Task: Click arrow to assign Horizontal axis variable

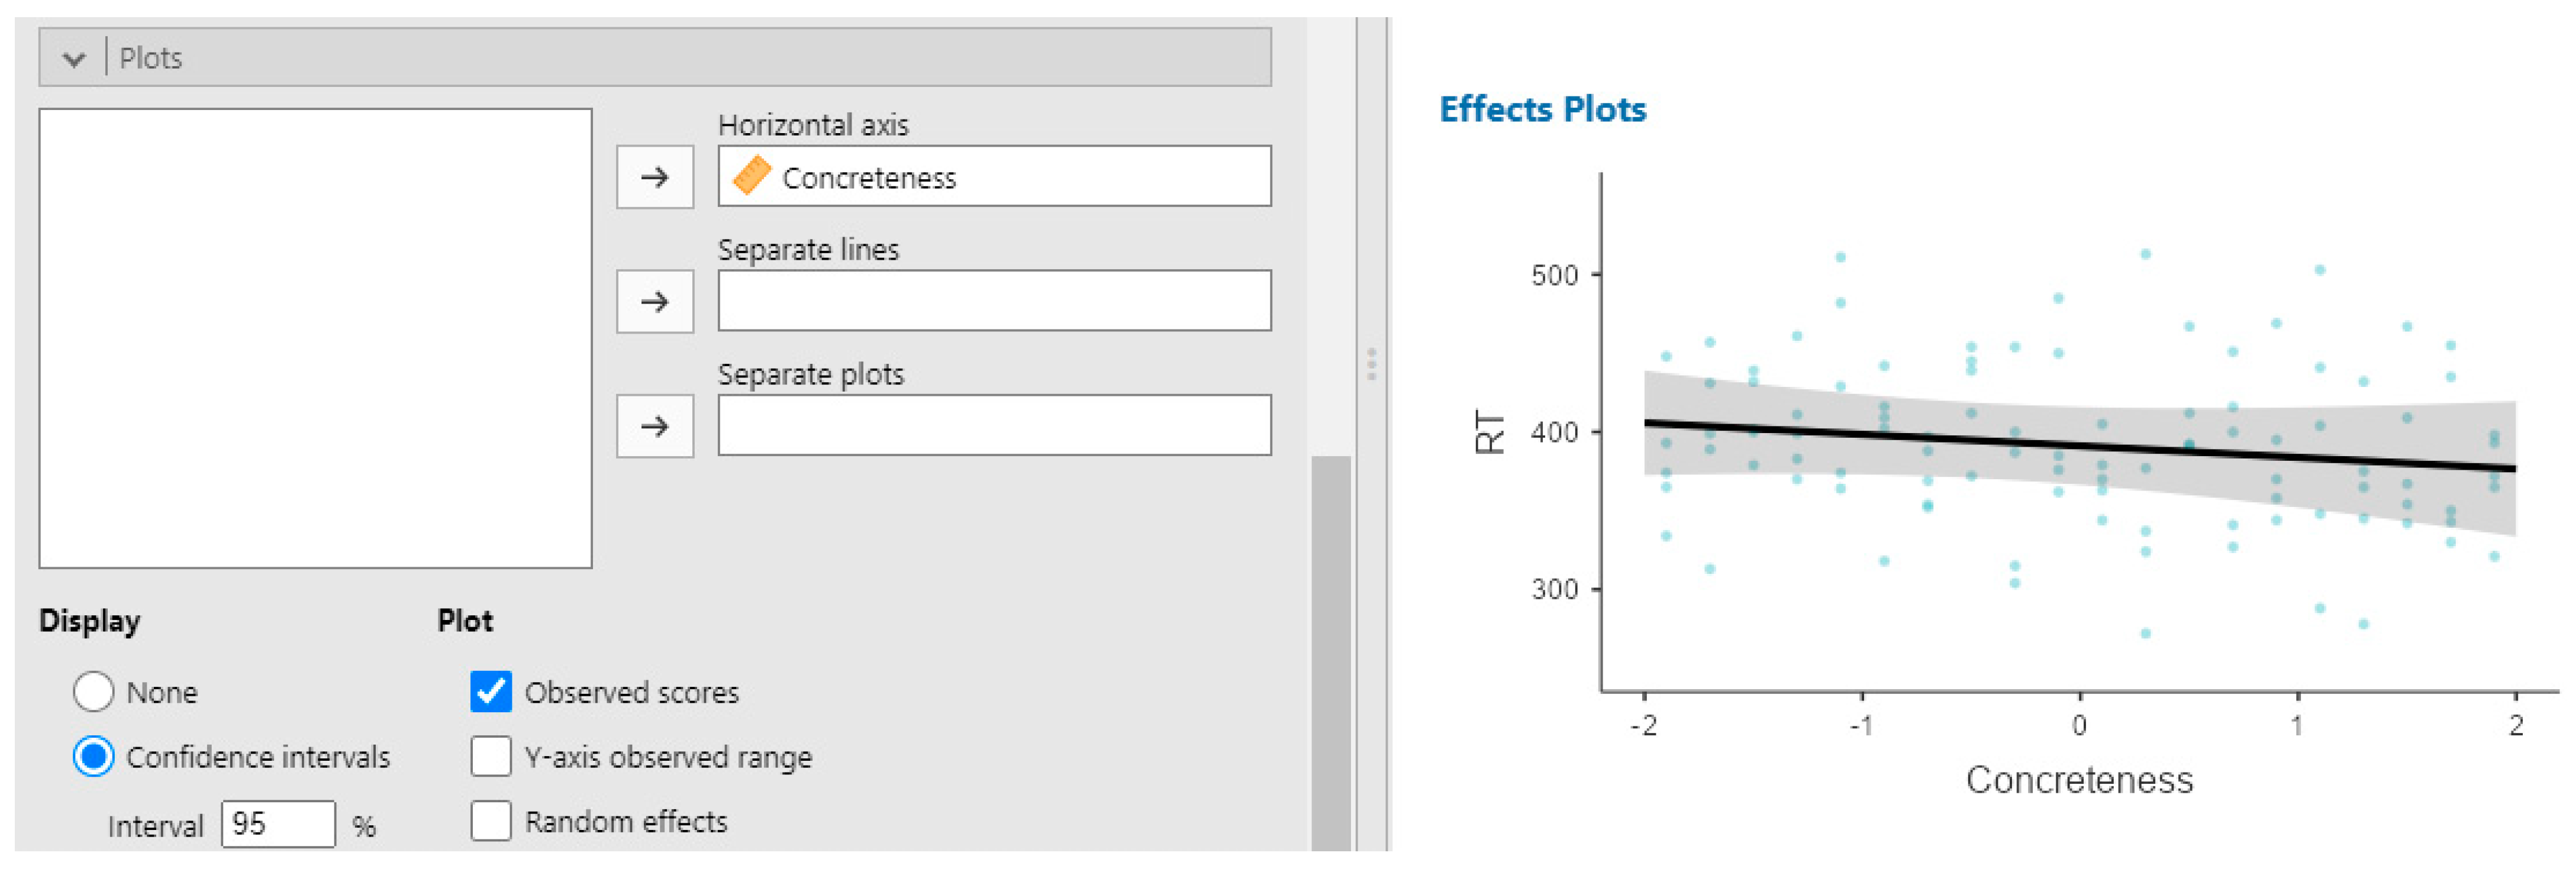Action: click(654, 177)
